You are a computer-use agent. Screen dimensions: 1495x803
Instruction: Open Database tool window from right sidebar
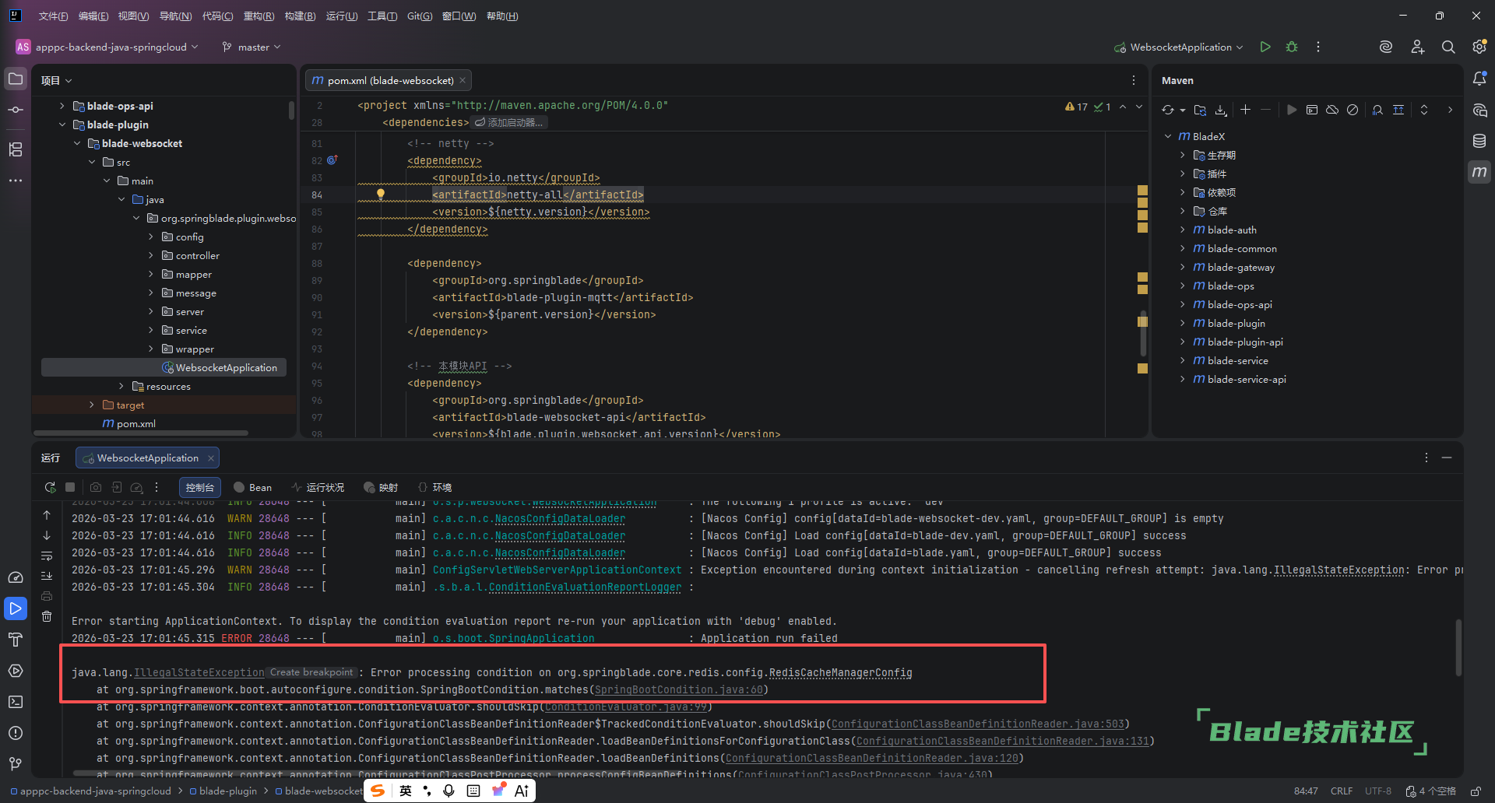pos(1479,141)
